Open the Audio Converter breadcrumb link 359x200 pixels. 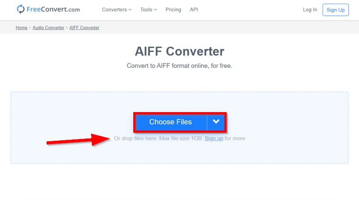[x=49, y=28]
